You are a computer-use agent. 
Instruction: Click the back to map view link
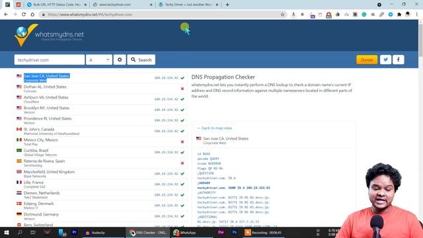point(214,128)
